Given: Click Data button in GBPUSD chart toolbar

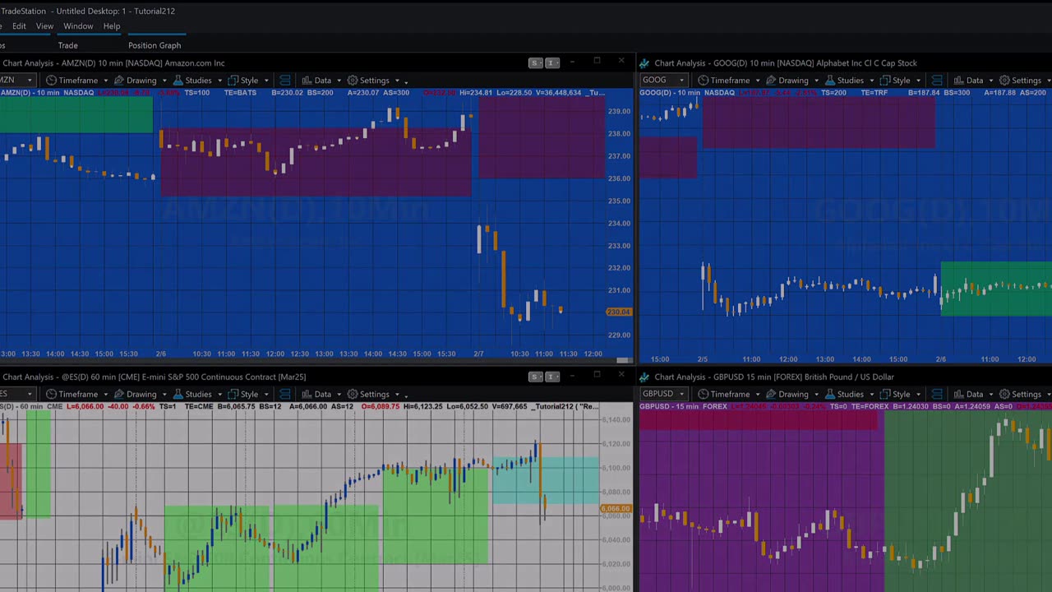Looking at the screenshot, I should point(969,395).
